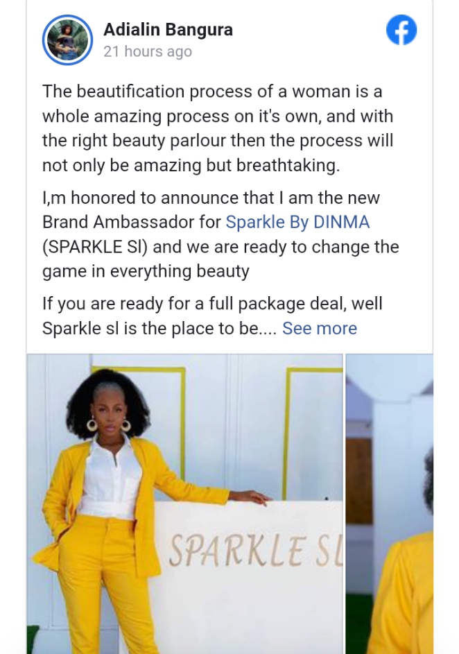Open the Adialin Bangura profile name
The image size is (459, 654).
coord(168,29)
